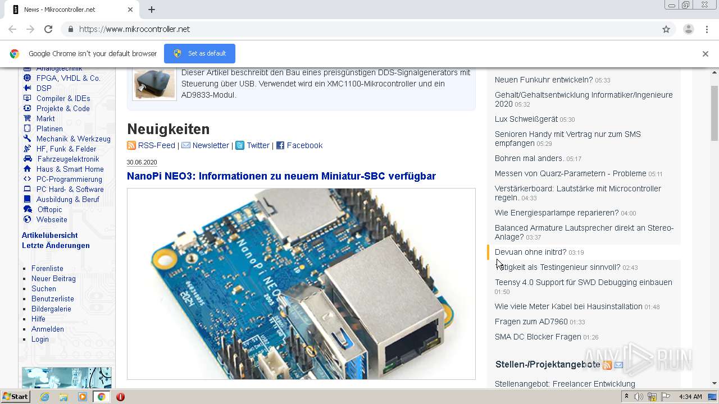
Task: Click the DSP forum icon
Action: pyautogui.click(x=27, y=88)
